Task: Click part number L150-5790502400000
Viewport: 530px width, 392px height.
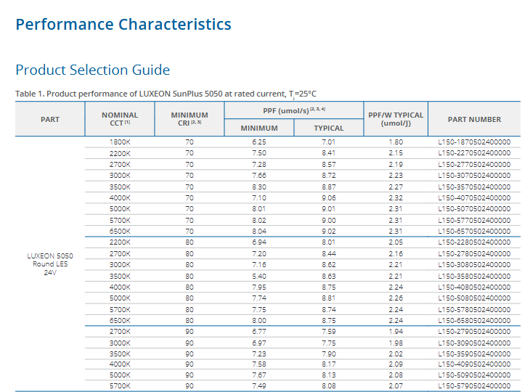Action: (474, 386)
